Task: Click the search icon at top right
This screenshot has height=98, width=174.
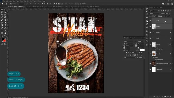Action: click(166, 4)
